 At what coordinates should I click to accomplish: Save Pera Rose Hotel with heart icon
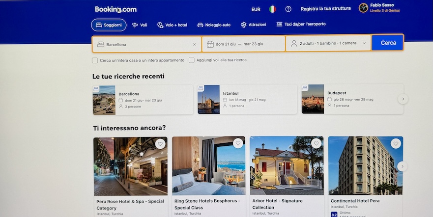tap(160, 144)
